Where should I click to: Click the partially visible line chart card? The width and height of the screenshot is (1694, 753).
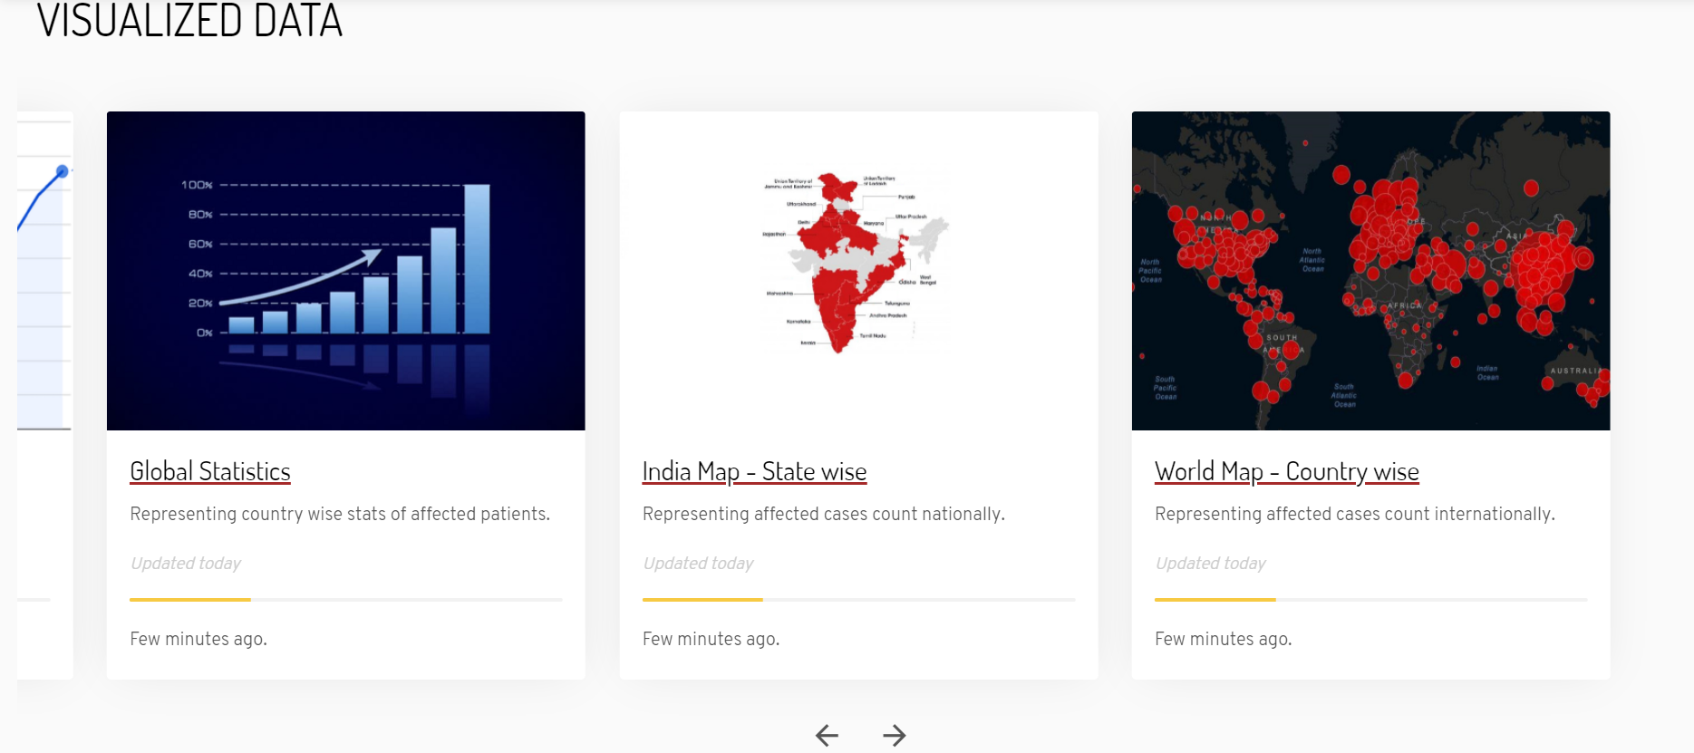(x=44, y=395)
